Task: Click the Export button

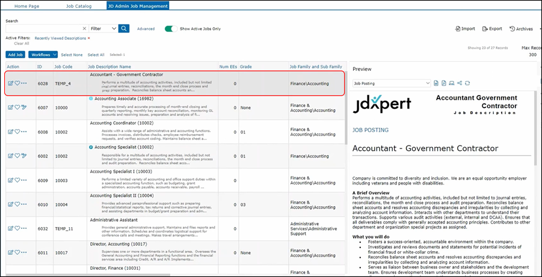Action: click(491, 28)
